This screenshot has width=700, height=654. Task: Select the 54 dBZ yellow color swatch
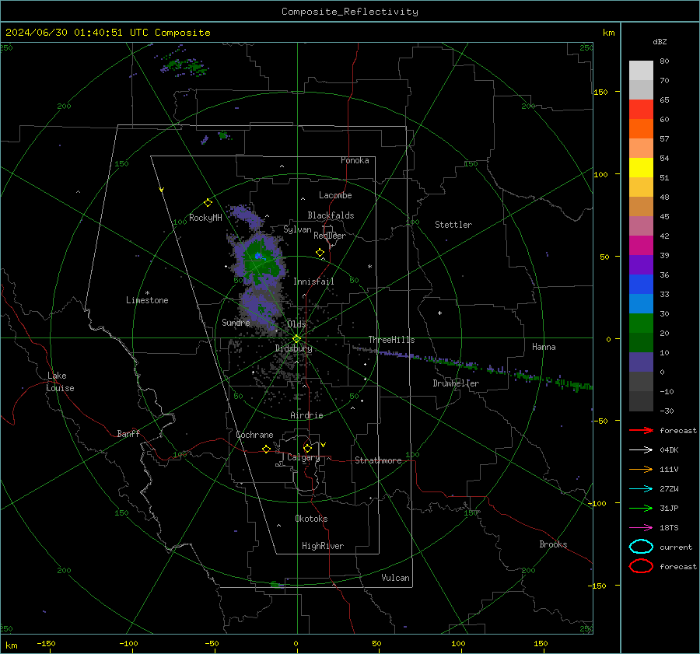click(641, 167)
